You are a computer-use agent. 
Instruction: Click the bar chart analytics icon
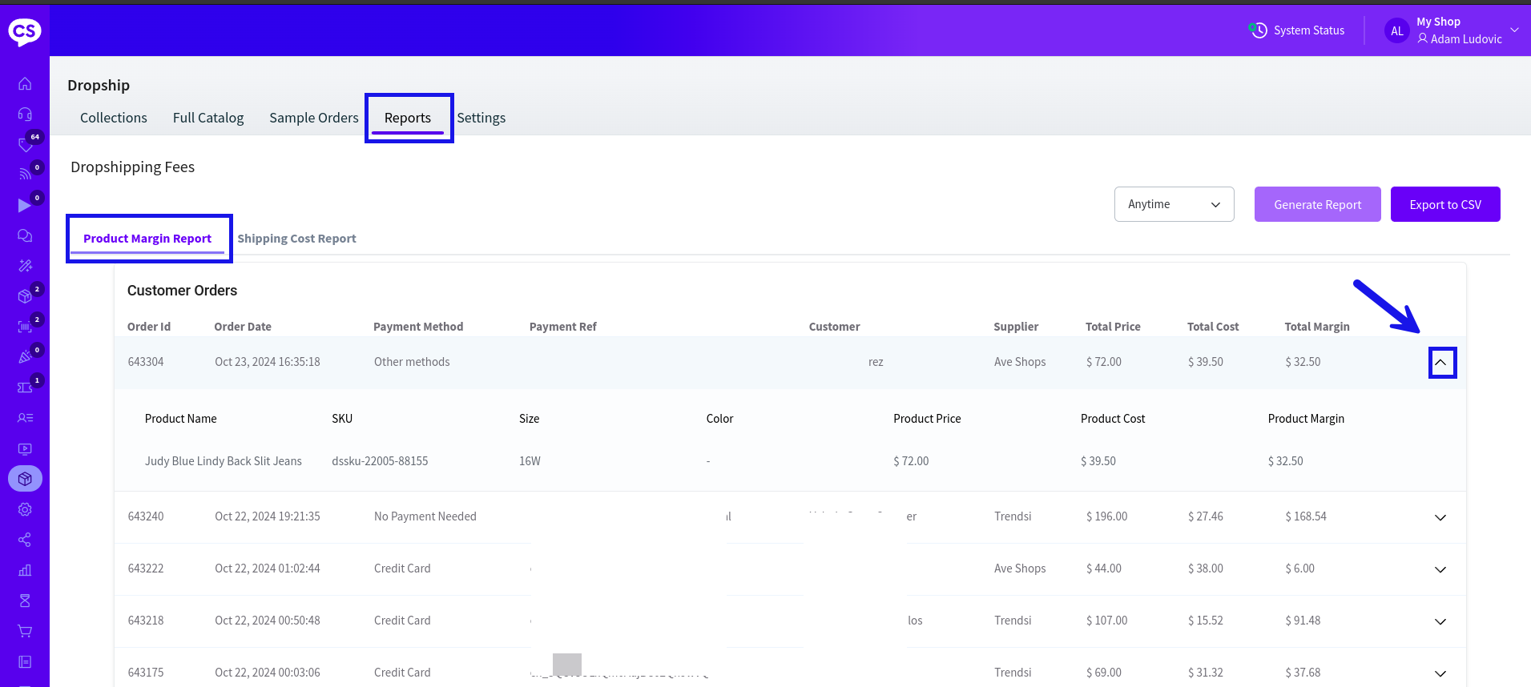[x=25, y=570]
